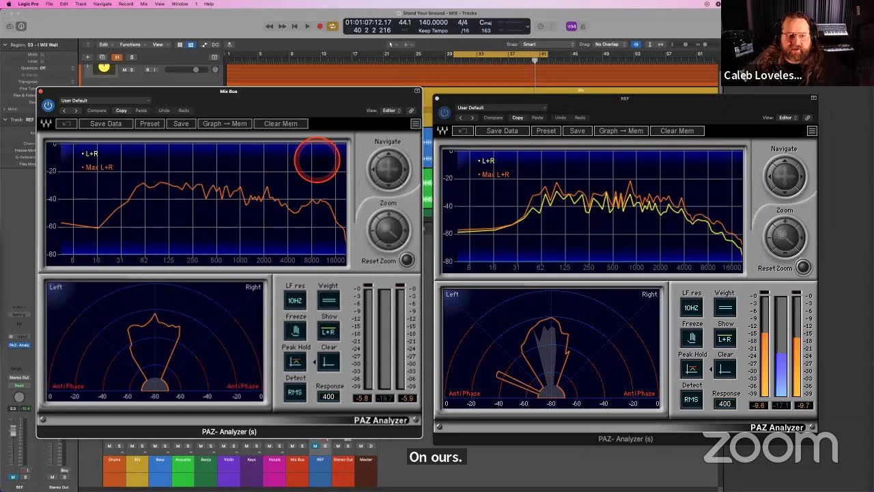This screenshot has height=492, width=874.
Task: Click Preset button in REF PAZ
Action: [546, 131]
